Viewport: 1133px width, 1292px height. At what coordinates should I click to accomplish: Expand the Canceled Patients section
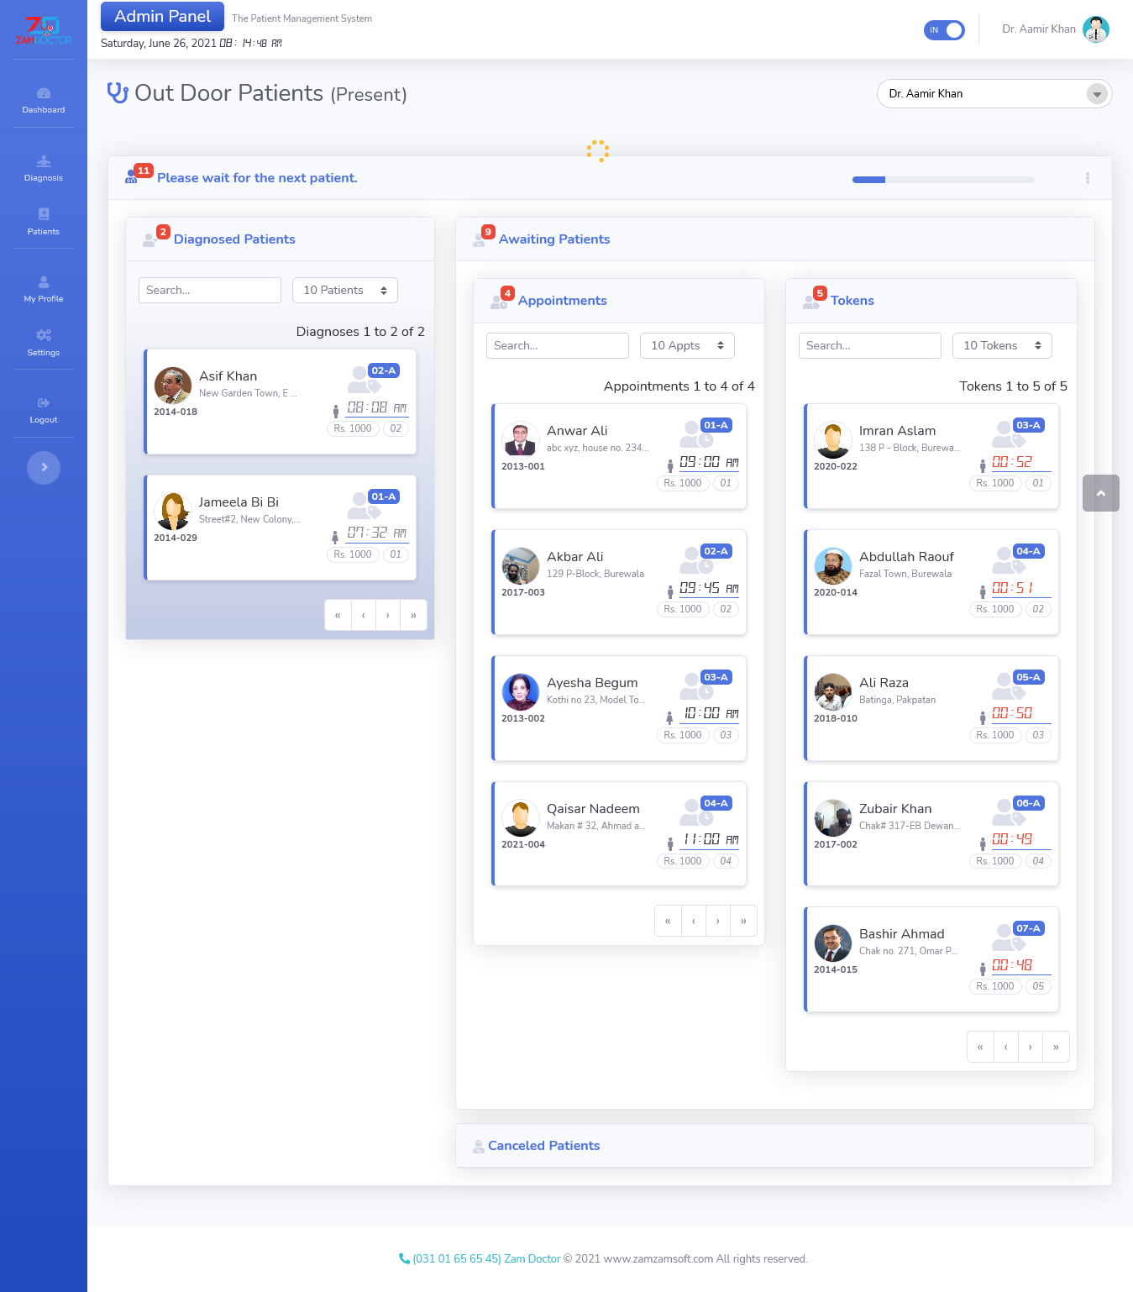tap(543, 1146)
